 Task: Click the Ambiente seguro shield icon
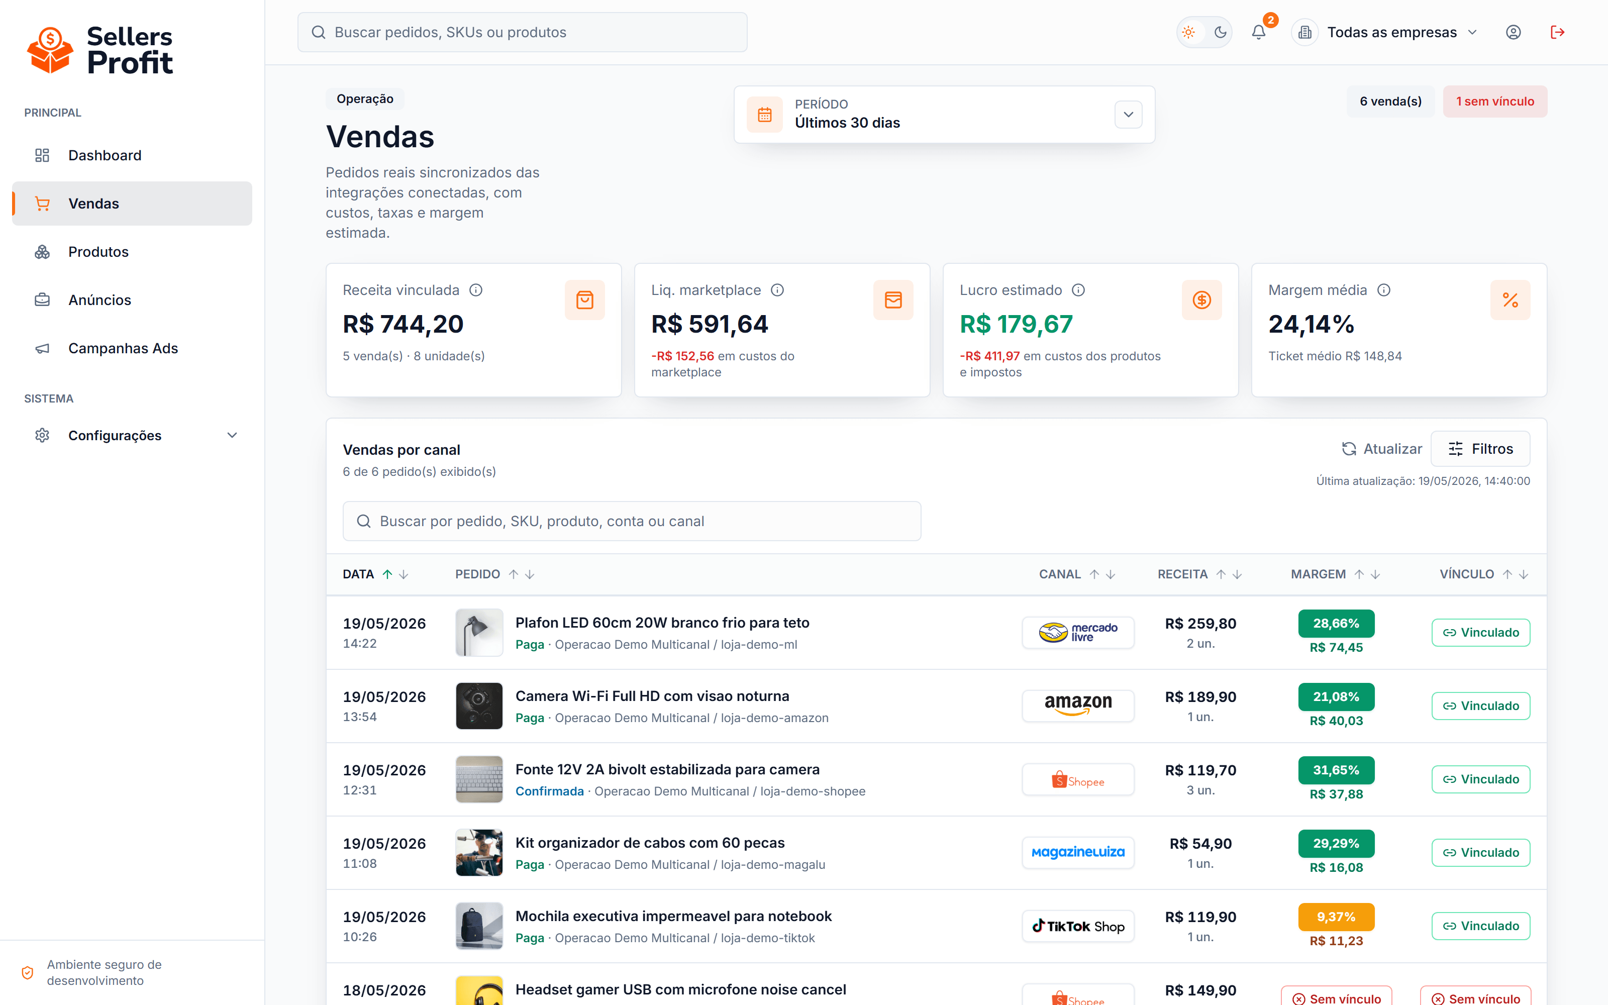click(x=27, y=972)
